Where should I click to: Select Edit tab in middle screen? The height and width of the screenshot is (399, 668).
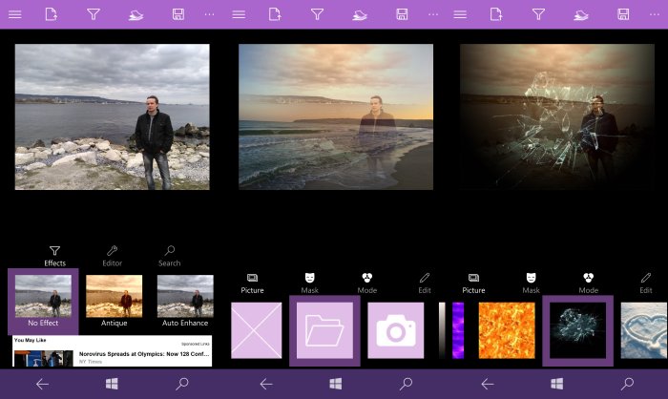(x=425, y=283)
